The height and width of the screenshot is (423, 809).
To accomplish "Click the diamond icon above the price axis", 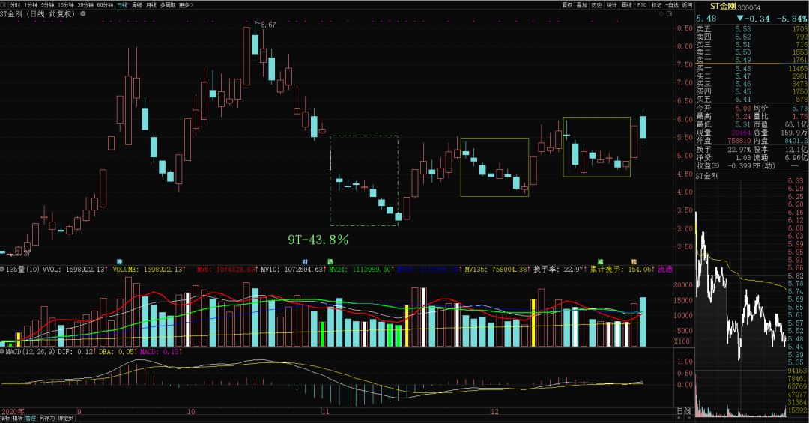I will (x=661, y=14).
